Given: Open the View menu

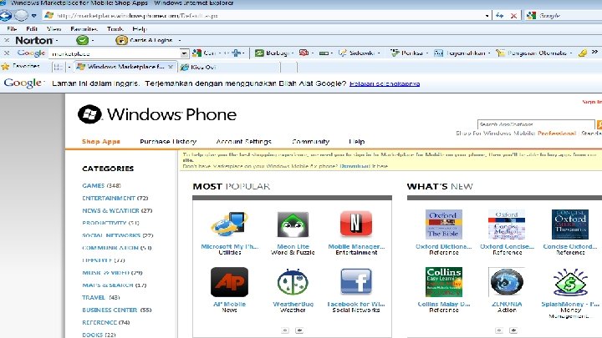Looking at the screenshot, I should pos(54,28).
